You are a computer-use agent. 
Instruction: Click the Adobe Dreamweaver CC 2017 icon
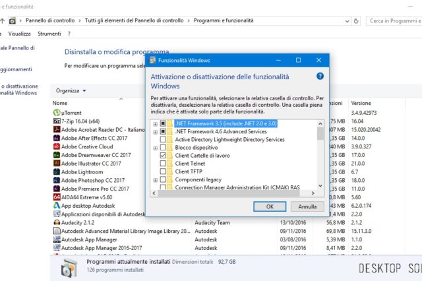pyautogui.click(x=57, y=155)
